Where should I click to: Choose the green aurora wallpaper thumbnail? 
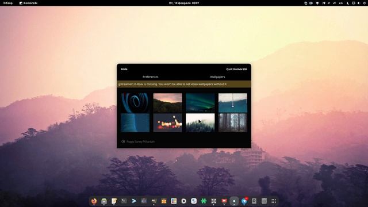point(200,103)
